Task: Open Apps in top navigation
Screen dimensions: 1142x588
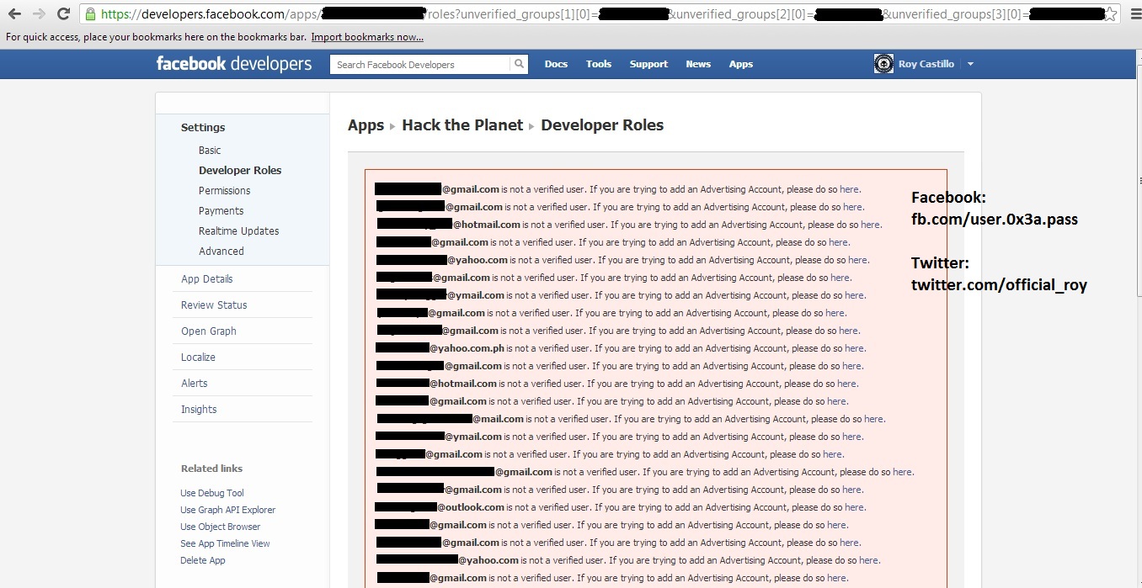Action: point(741,64)
